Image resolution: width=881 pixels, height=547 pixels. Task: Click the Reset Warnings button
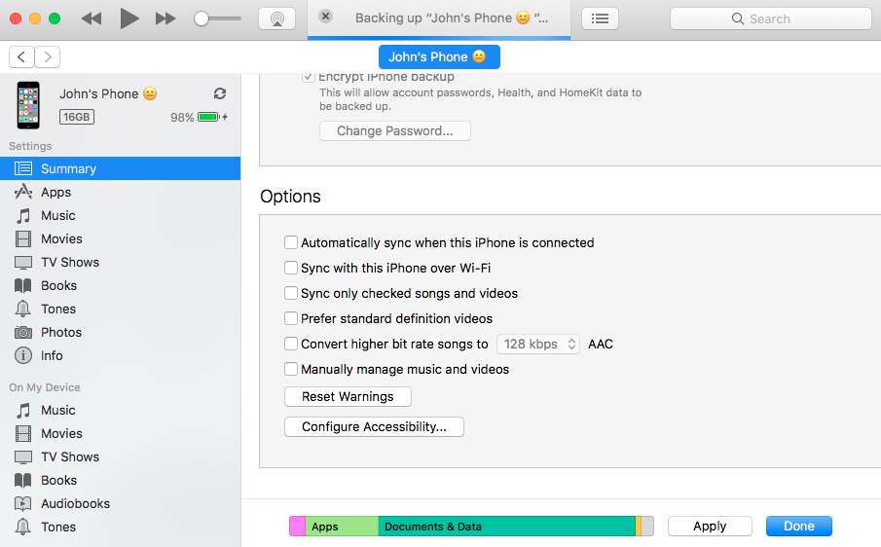point(348,396)
